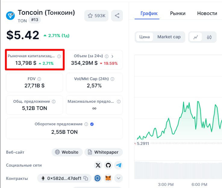
Task: Show info for Vol/Mkt Cap (24h)
Action: pos(112,79)
